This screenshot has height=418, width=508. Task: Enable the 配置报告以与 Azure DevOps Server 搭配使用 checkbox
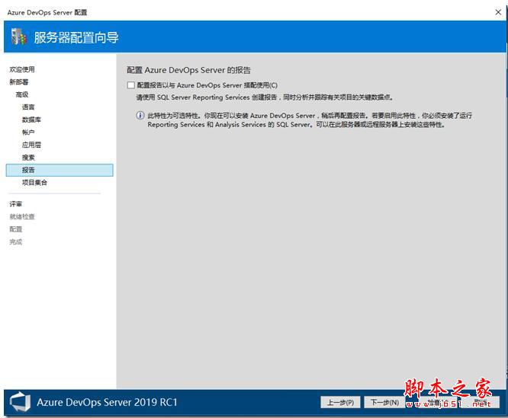[x=131, y=85]
